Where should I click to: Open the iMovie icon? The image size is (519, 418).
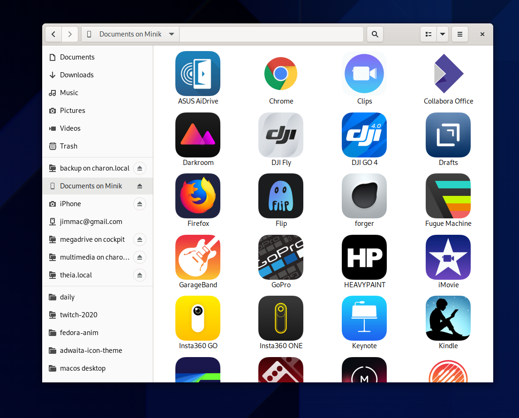(x=448, y=257)
